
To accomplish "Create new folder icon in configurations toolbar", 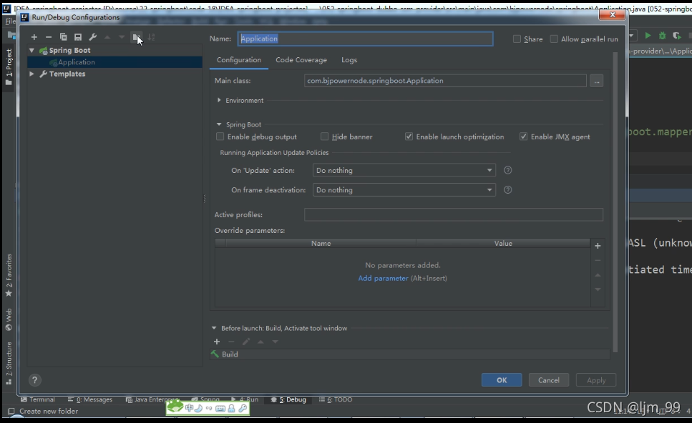I will tap(137, 37).
